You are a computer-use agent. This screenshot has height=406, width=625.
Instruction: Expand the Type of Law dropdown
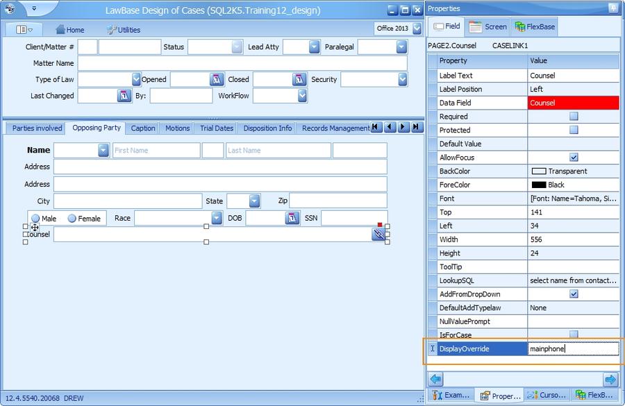[x=136, y=79]
